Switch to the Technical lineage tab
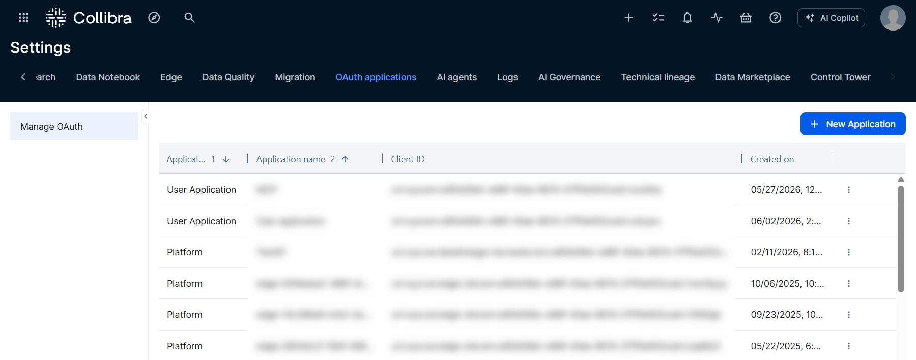This screenshot has height=360, width=916. point(658,77)
